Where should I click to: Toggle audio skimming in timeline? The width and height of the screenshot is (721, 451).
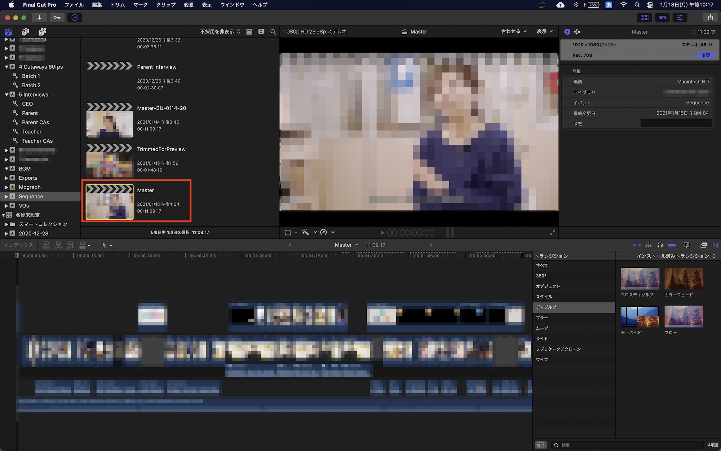(649, 245)
